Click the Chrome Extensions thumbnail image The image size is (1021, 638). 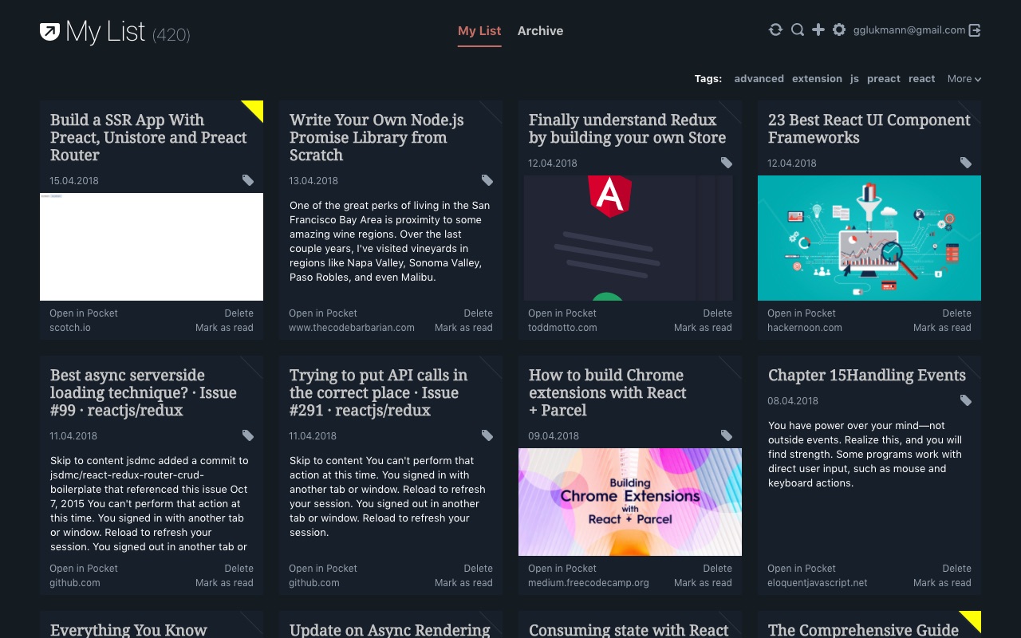(629, 502)
